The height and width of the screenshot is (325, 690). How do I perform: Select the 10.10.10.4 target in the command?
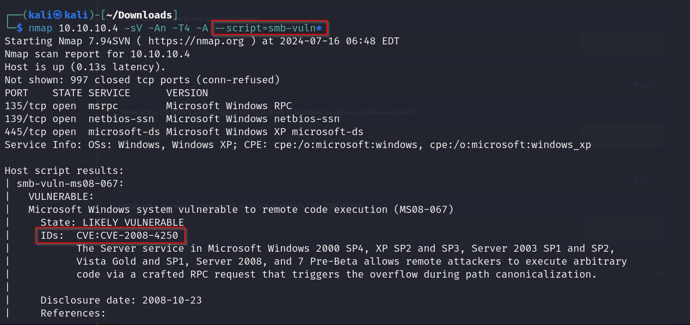point(88,28)
